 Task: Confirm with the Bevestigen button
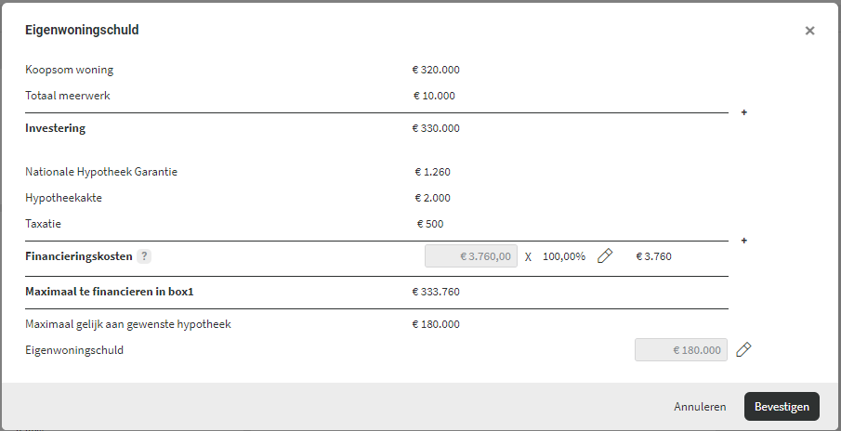[782, 407]
